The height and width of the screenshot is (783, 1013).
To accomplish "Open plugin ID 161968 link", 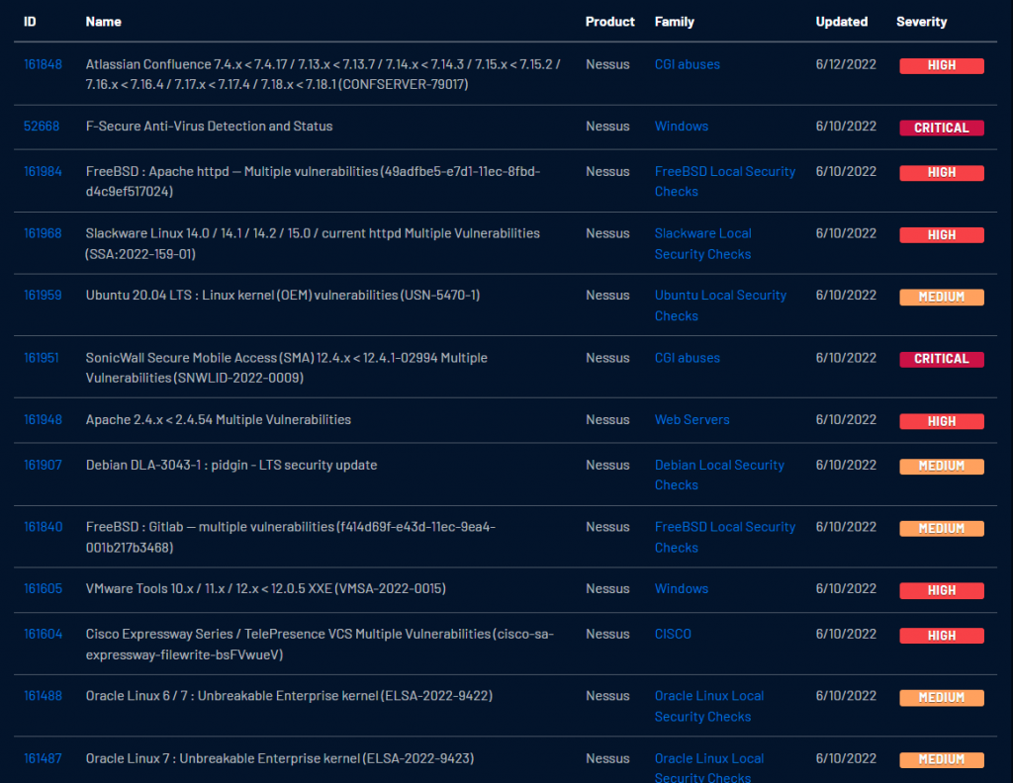I will coord(43,233).
